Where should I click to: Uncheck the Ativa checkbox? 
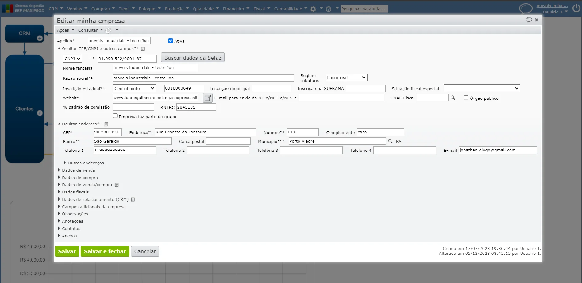[171, 41]
